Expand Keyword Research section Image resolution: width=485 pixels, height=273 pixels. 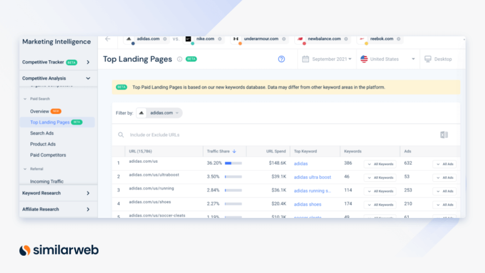point(88,193)
